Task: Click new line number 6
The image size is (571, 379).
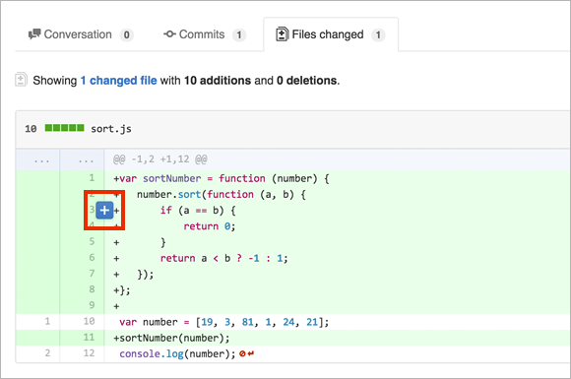Action: click(92, 258)
